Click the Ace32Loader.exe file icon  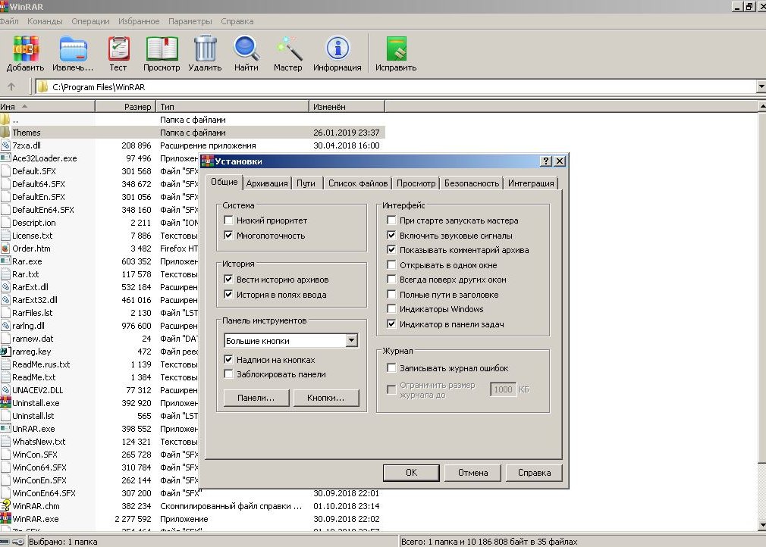pyautogui.click(x=5, y=158)
